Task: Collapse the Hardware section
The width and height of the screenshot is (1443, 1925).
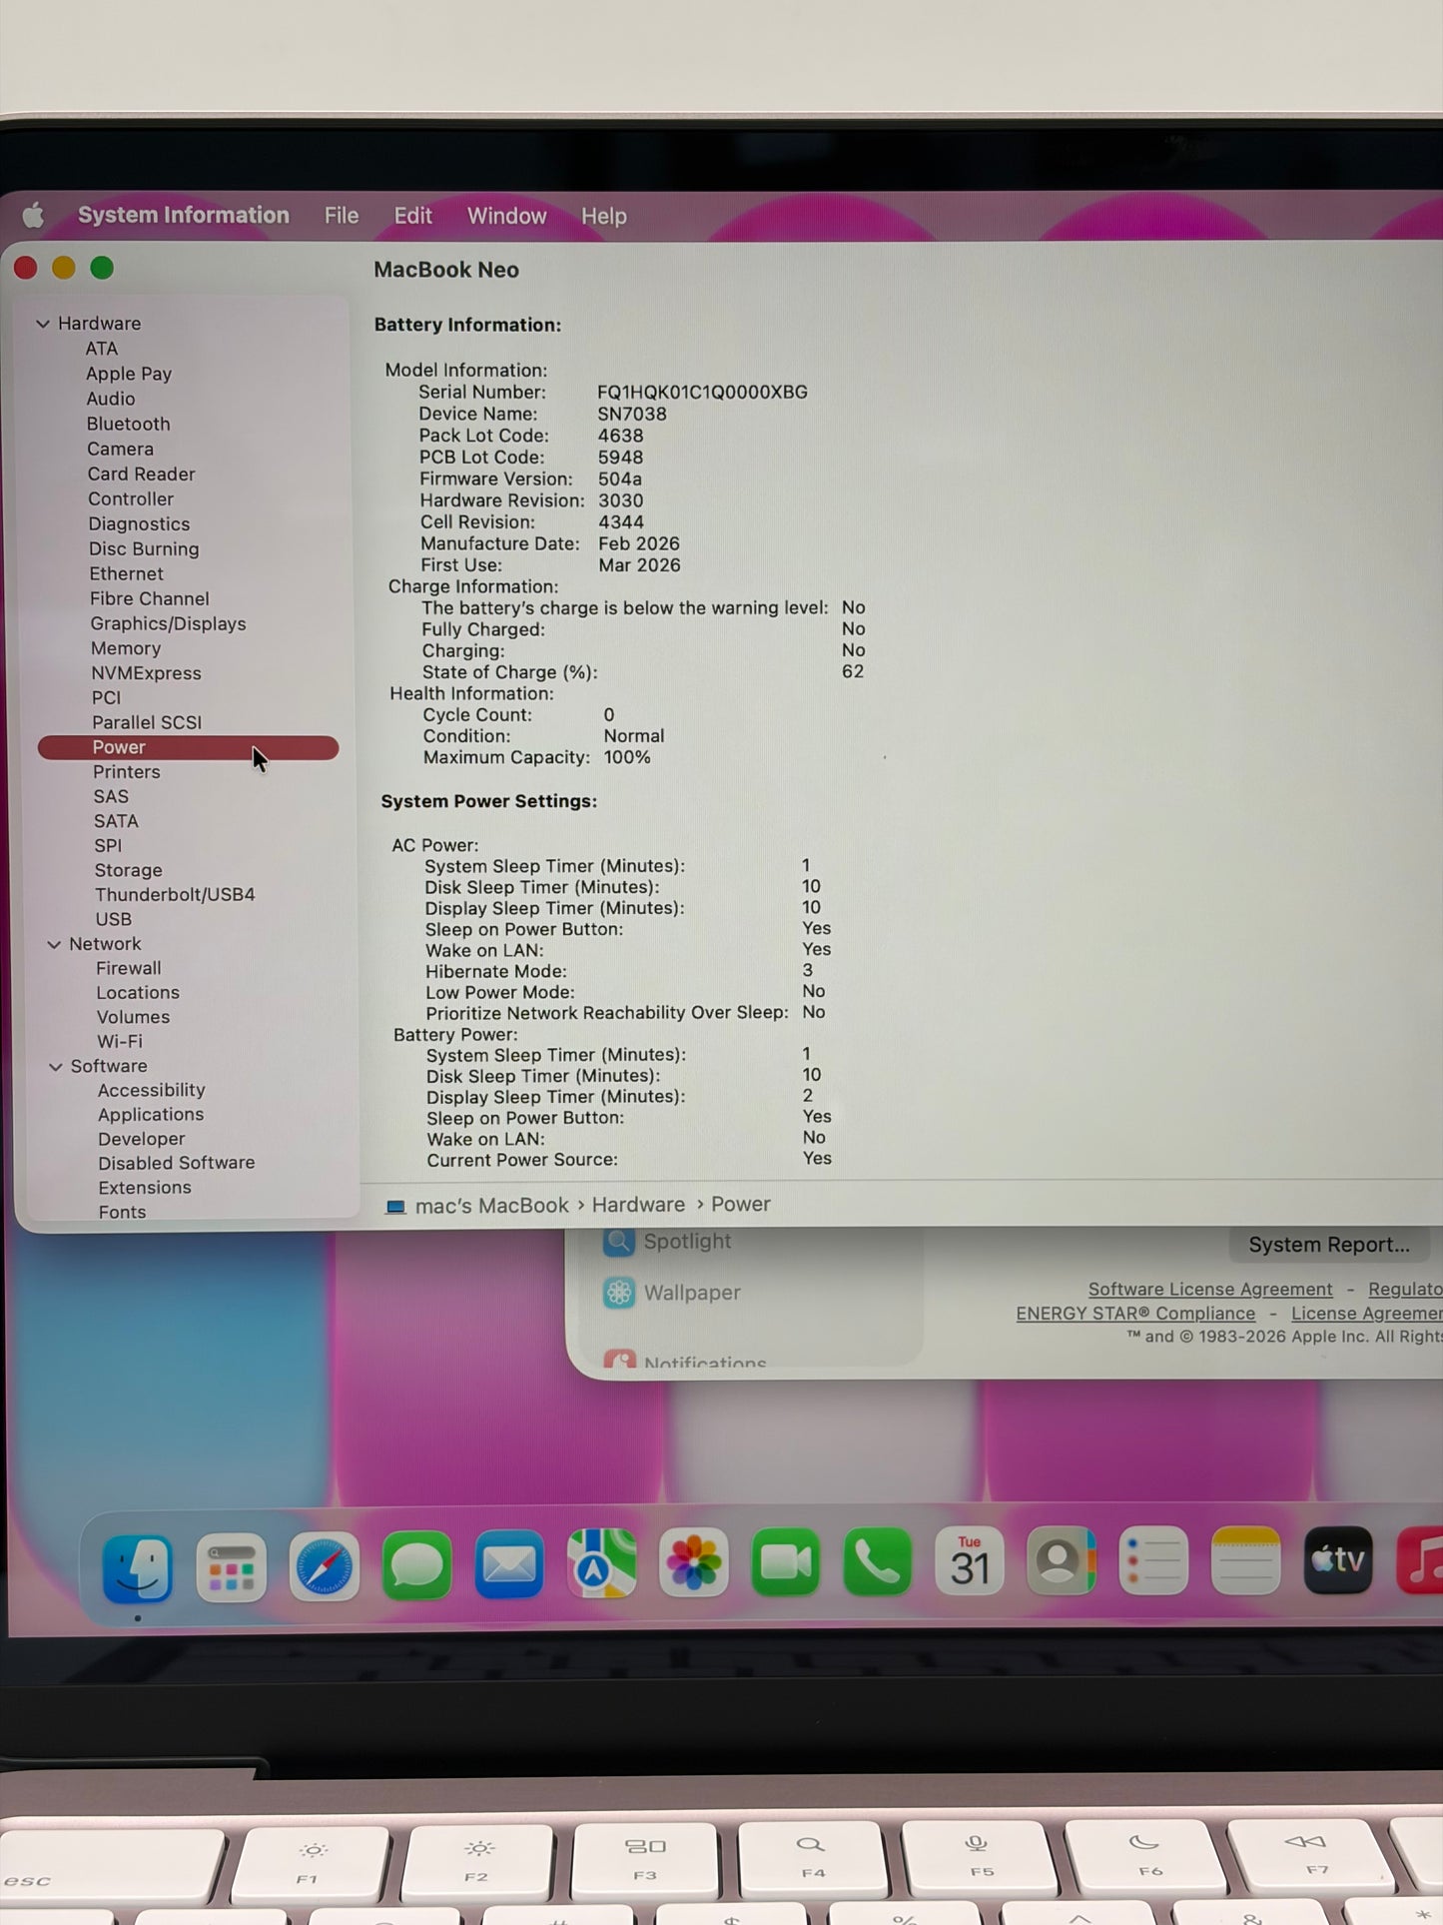Action: click(x=43, y=324)
